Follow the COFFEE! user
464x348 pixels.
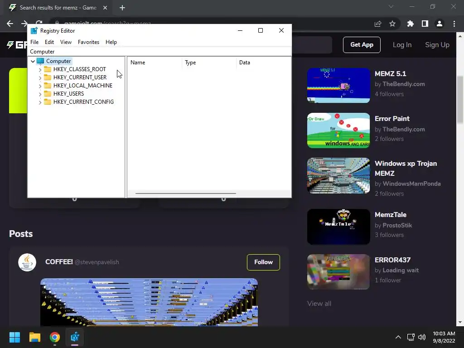[263, 262]
